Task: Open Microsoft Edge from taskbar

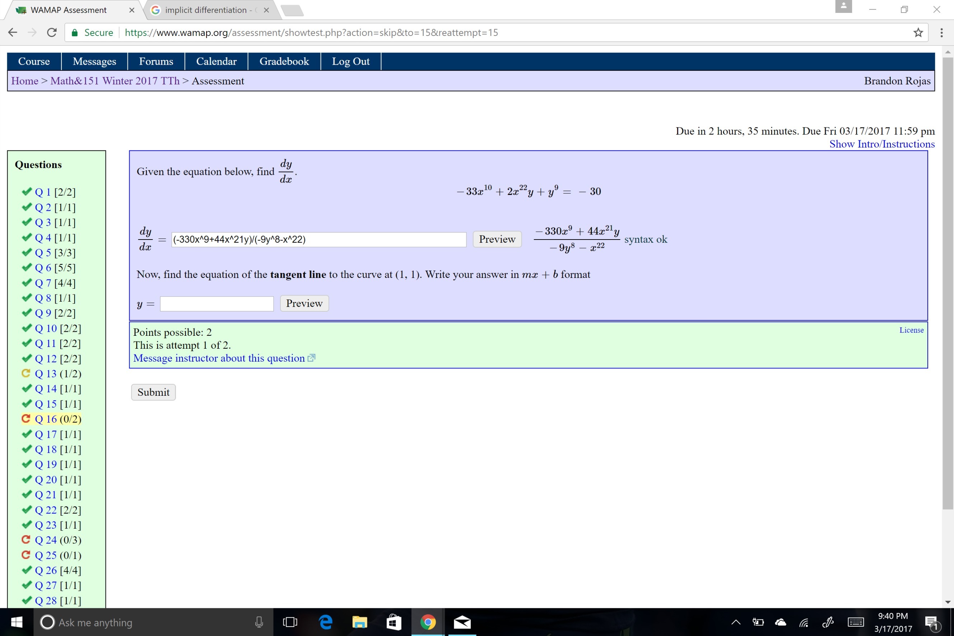Action: tap(326, 622)
